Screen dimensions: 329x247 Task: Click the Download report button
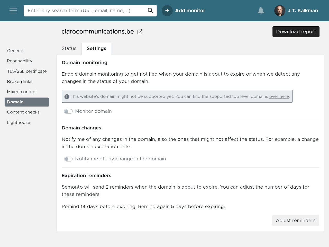pyautogui.click(x=296, y=32)
